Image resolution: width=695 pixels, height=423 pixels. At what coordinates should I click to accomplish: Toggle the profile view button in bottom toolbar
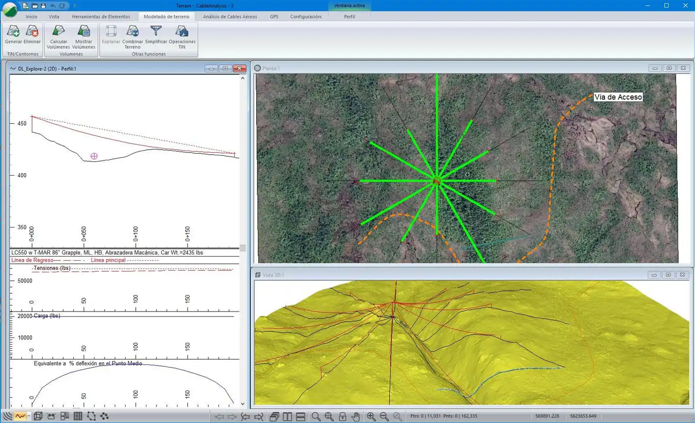(20, 416)
